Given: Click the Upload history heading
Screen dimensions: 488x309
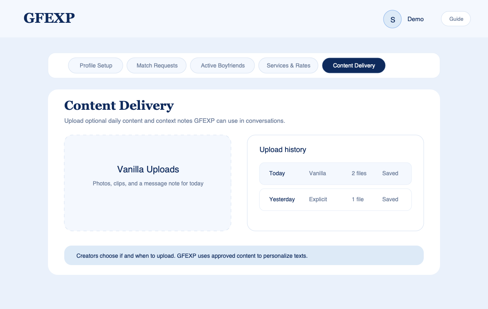Looking at the screenshot, I should [x=283, y=150].
